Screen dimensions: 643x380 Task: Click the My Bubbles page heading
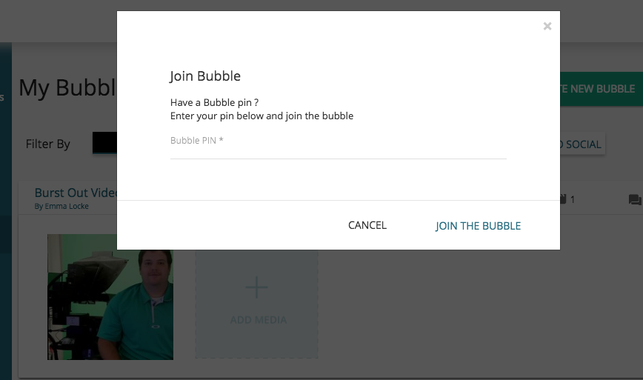[x=67, y=88]
